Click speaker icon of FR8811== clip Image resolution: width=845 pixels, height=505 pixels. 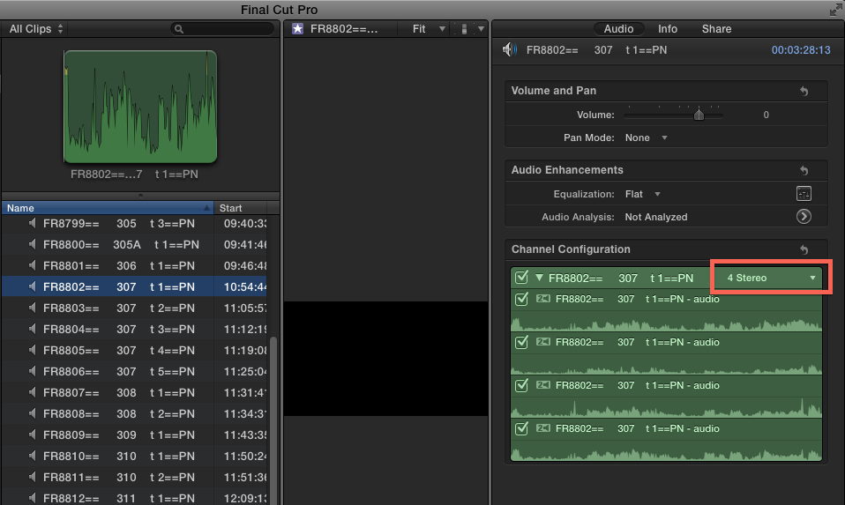[33, 477]
